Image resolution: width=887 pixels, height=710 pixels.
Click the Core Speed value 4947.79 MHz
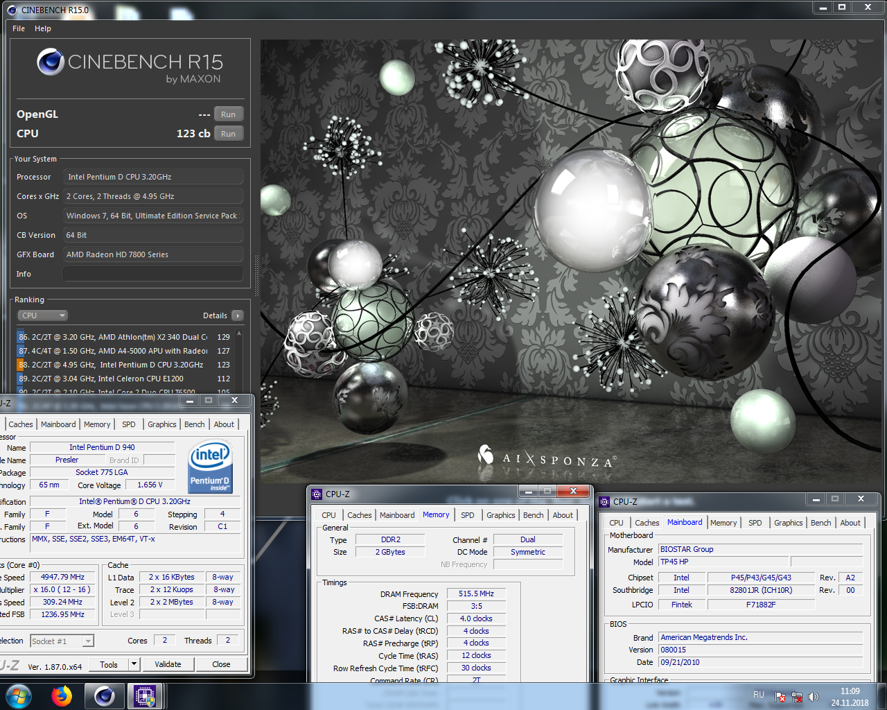tap(62, 577)
